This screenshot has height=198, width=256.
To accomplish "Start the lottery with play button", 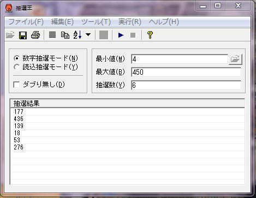I will pos(121,35).
